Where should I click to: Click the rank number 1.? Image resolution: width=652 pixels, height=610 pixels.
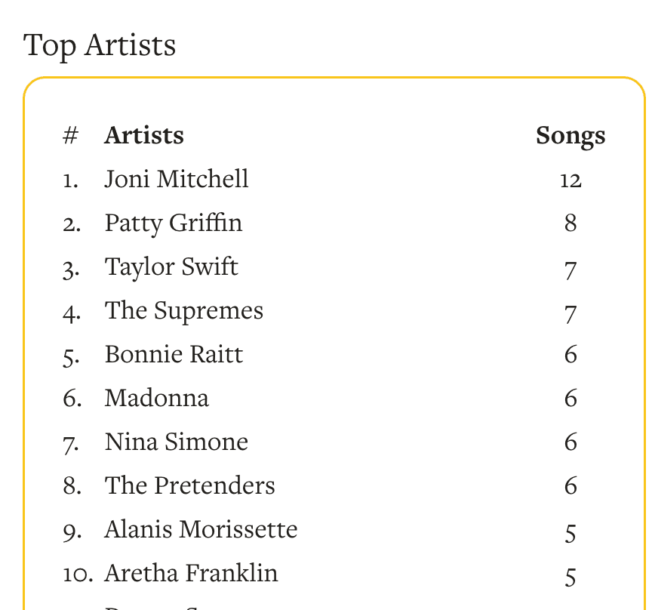click(70, 180)
